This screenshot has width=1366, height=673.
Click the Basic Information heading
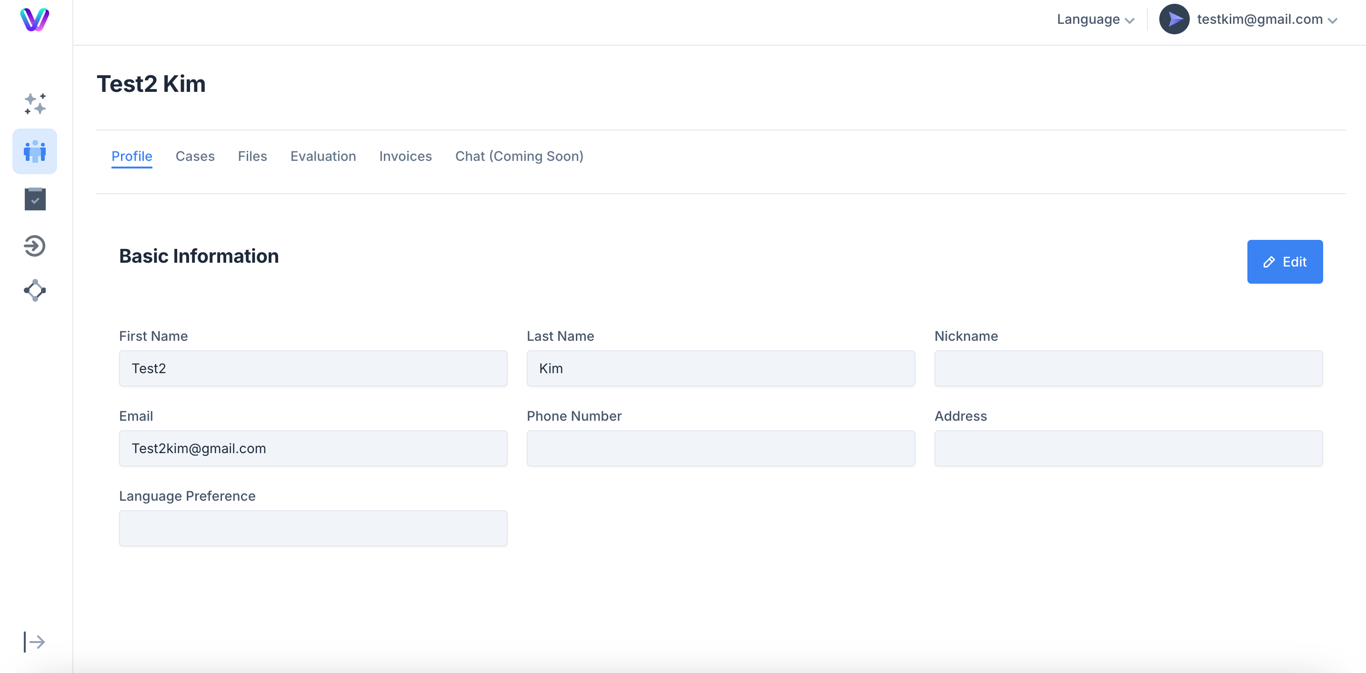pyautogui.click(x=199, y=257)
